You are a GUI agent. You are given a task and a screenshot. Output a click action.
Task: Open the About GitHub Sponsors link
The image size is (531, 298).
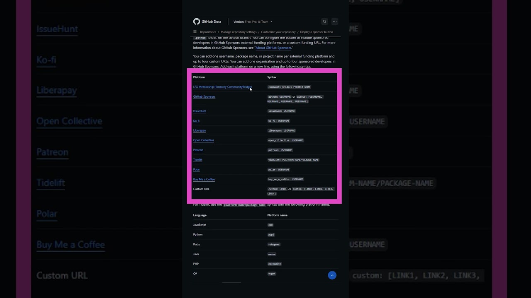point(273,48)
